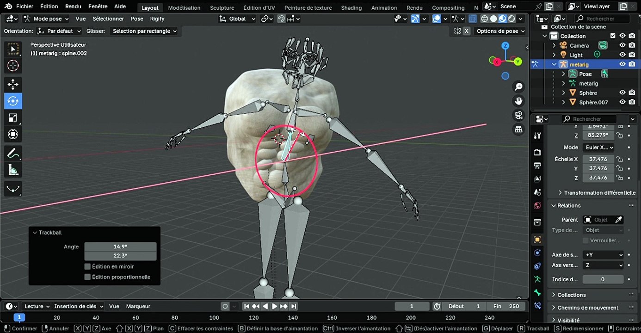Adjust the first Trackball Angle 14.9° field
Screen dimensions: 641x333
120,247
